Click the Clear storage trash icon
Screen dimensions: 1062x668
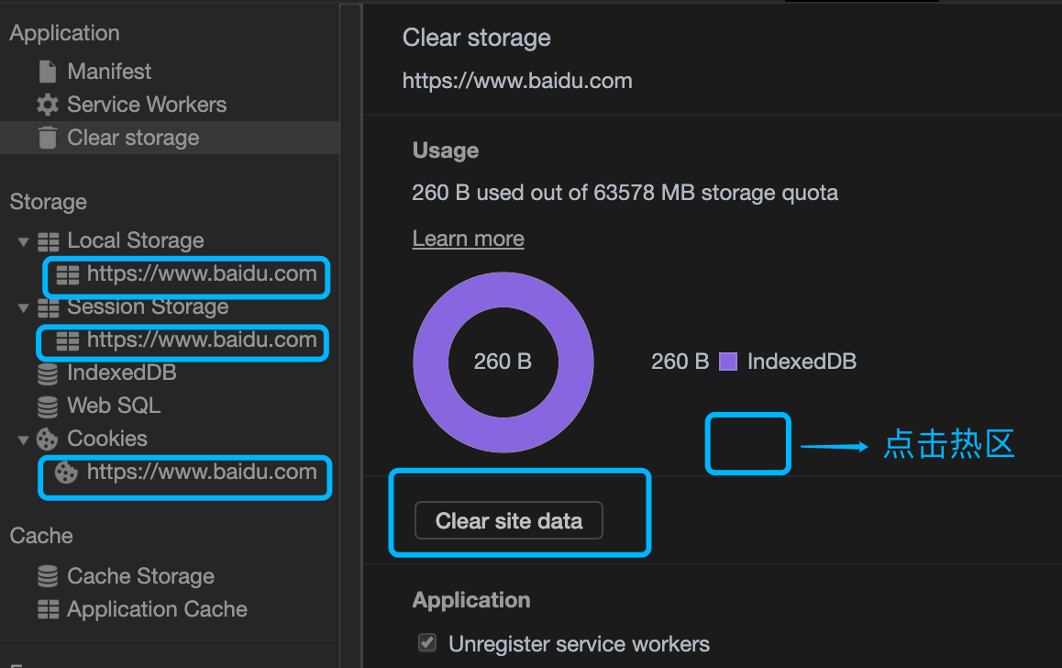pos(47,138)
